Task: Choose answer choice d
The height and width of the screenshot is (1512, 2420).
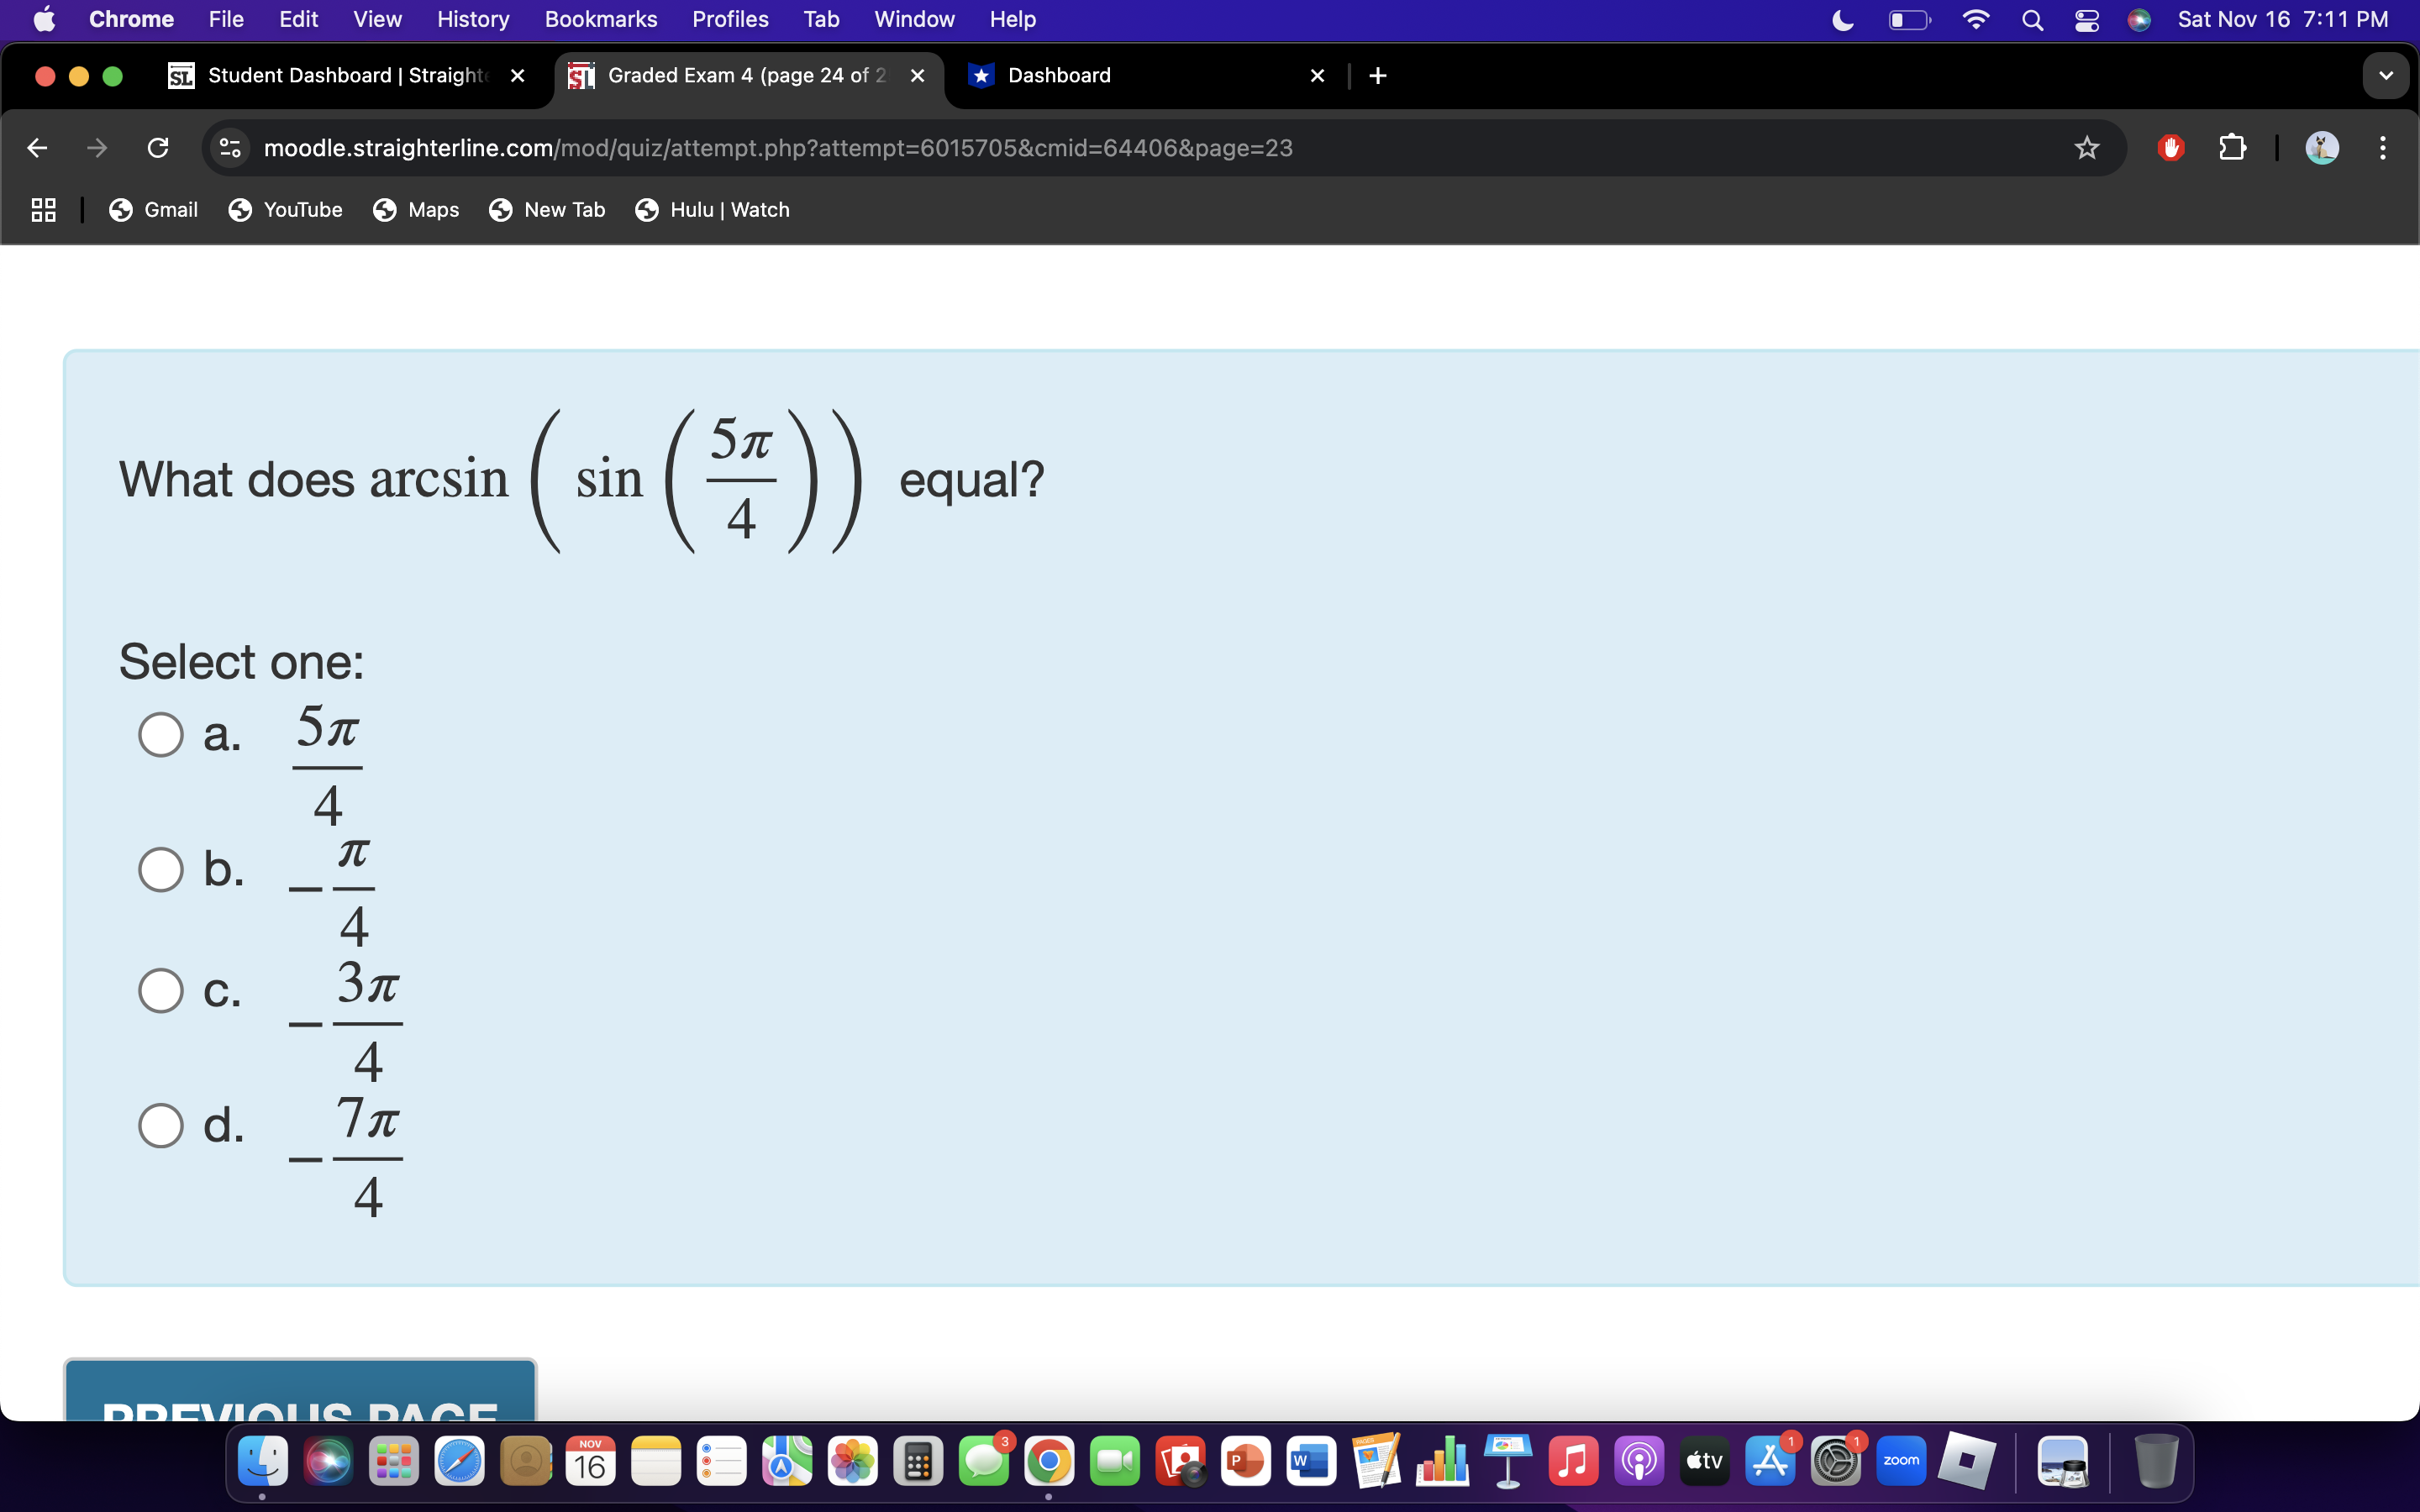Action: [160, 1124]
